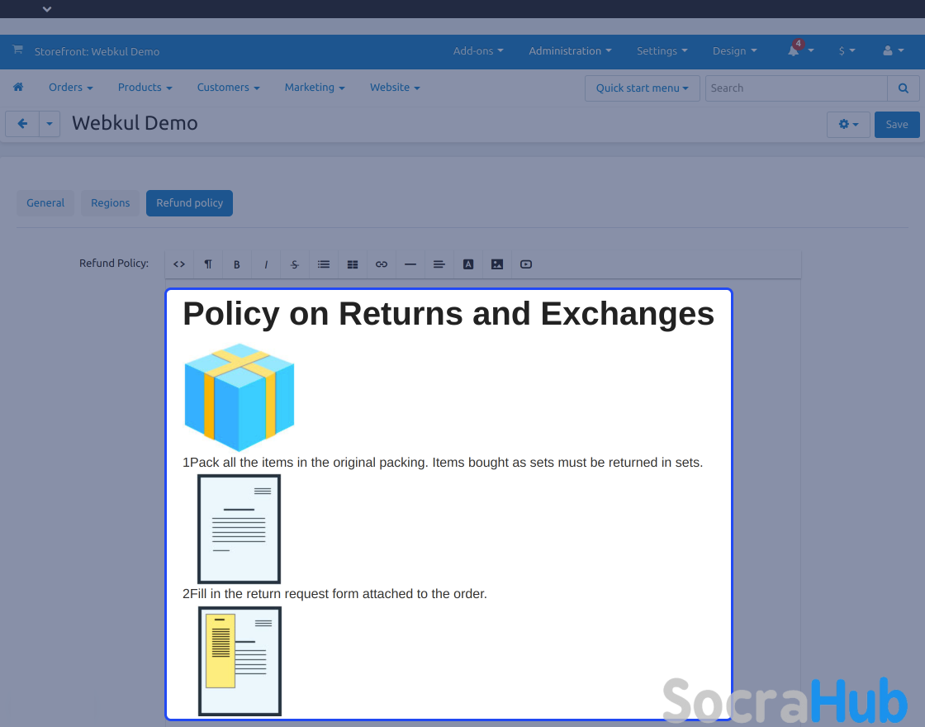The height and width of the screenshot is (727, 925).
Task: Insert a table in the editor
Action: tap(353, 264)
